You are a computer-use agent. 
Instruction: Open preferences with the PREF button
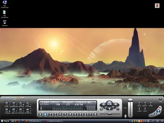151,103
